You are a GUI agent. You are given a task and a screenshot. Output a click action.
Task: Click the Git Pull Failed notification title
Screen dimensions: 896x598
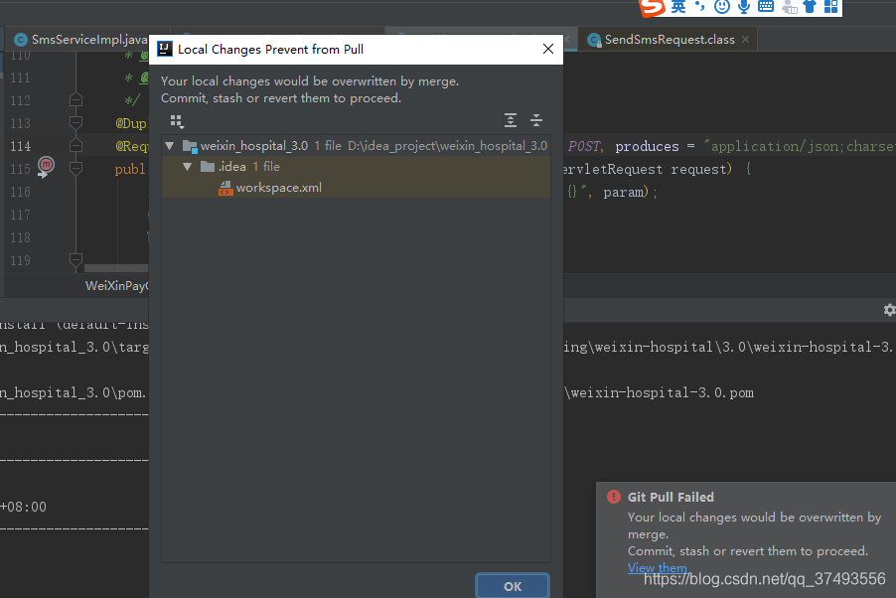coord(671,498)
